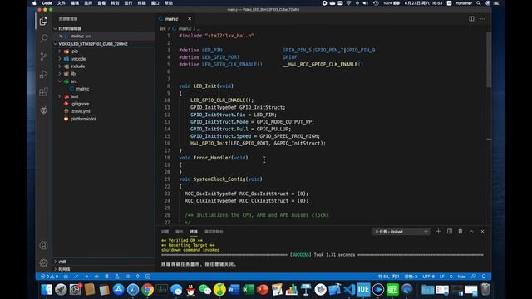Click PlatformIO Test flask icon in status bar
Viewport: 532px width, 299px height.
(x=117, y=277)
